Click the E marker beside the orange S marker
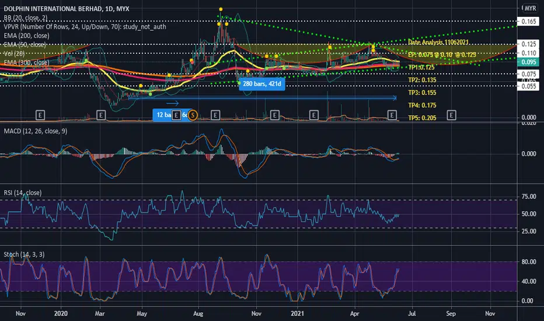This screenshot has width=544, height=321. [x=176, y=115]
